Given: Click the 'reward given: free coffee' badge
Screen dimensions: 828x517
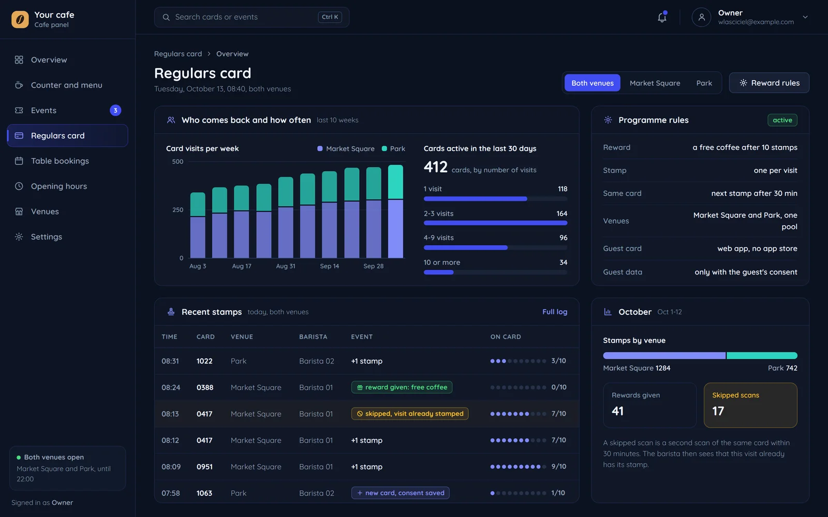Looking at the screenshot, I should click(402, 387).
